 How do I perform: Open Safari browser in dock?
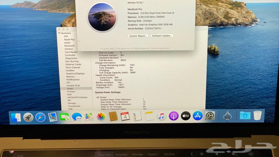click(x=40, y=118)
